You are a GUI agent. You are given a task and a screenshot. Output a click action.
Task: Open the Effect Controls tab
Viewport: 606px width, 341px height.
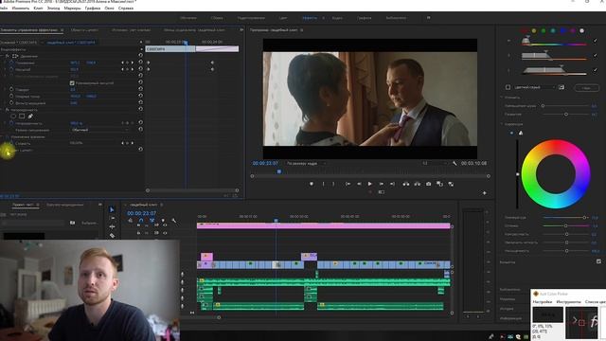[x=29, y=29]
